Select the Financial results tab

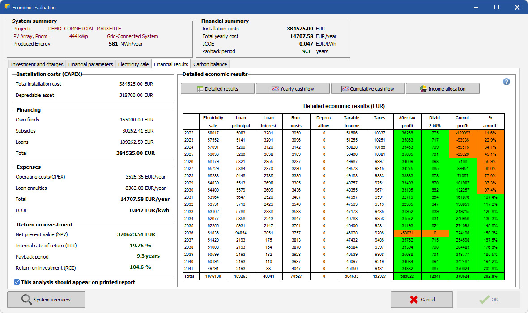click(x=171, y=64)
